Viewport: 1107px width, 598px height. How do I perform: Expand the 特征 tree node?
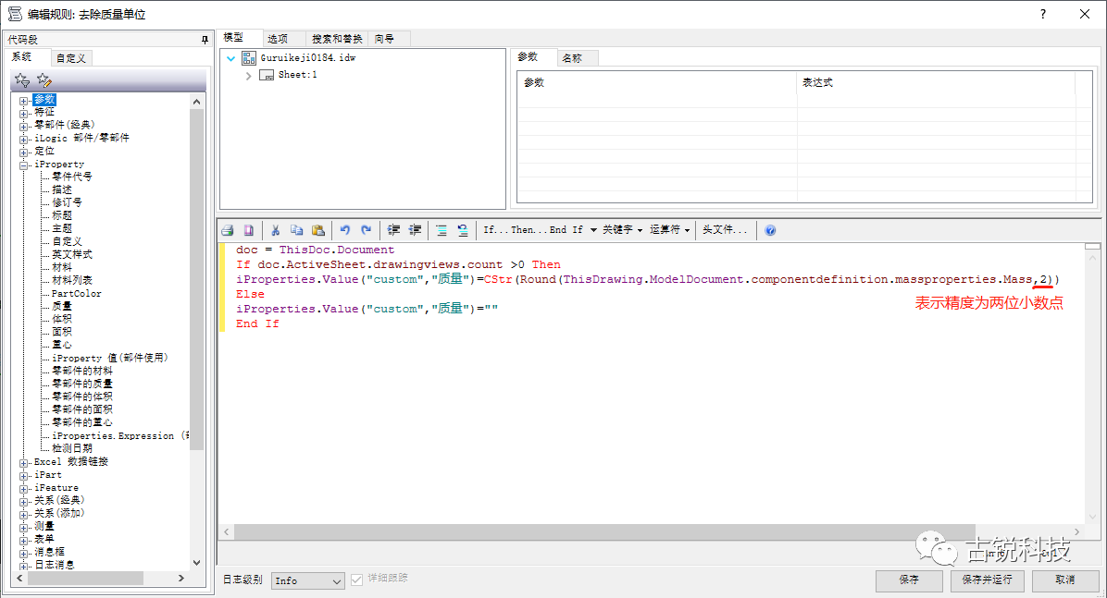click(x=23, y=114)
